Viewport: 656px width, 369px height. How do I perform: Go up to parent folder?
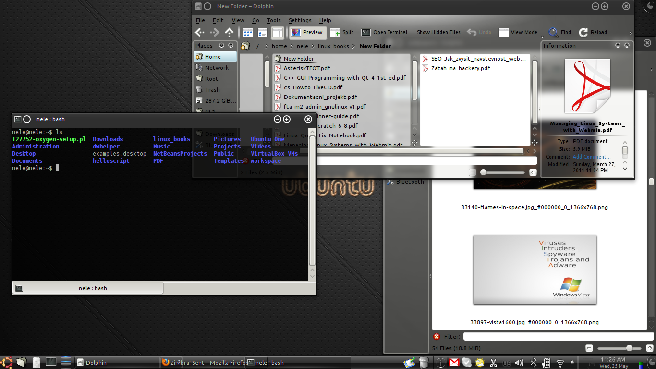click(x=230, y=32)
